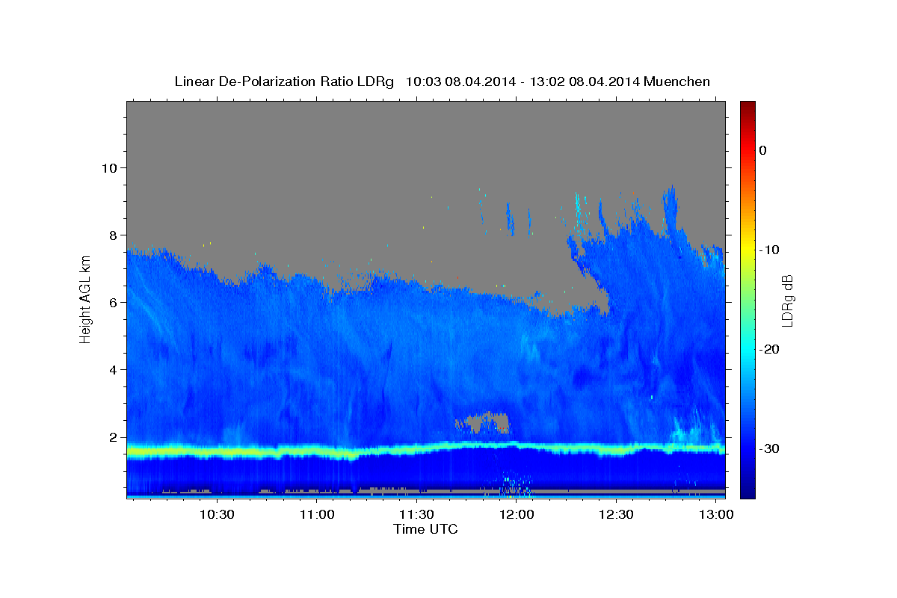The width and height of the screenshot is (897, 598).
Task: Click the gray gap patch near 2 km
Action: pos(485,423)
